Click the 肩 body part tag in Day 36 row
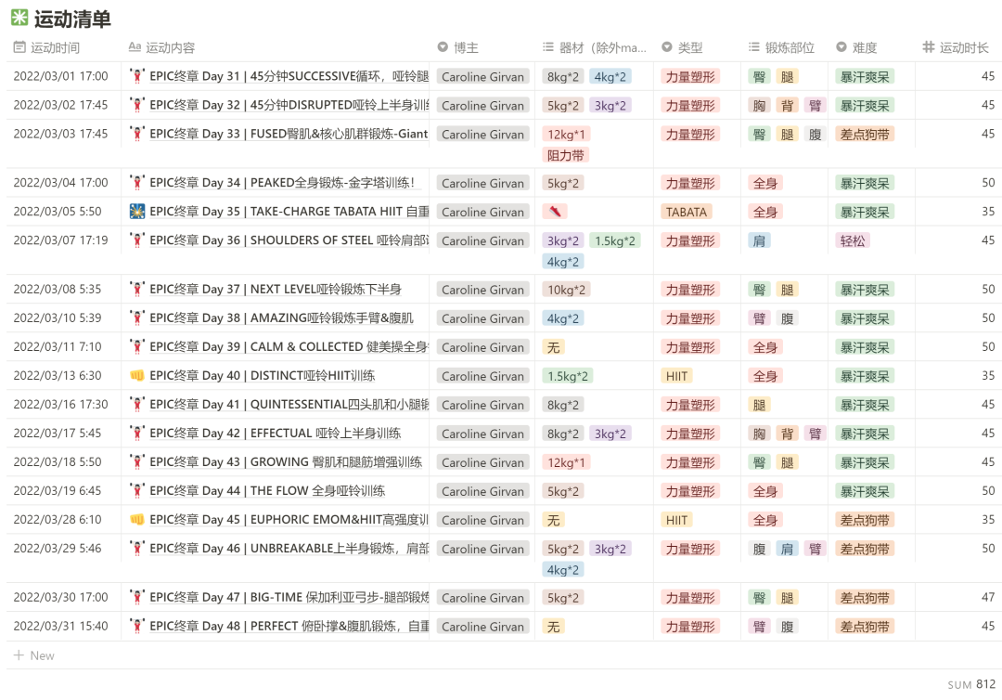1002x700 pixels. click(x=759, y=241)
